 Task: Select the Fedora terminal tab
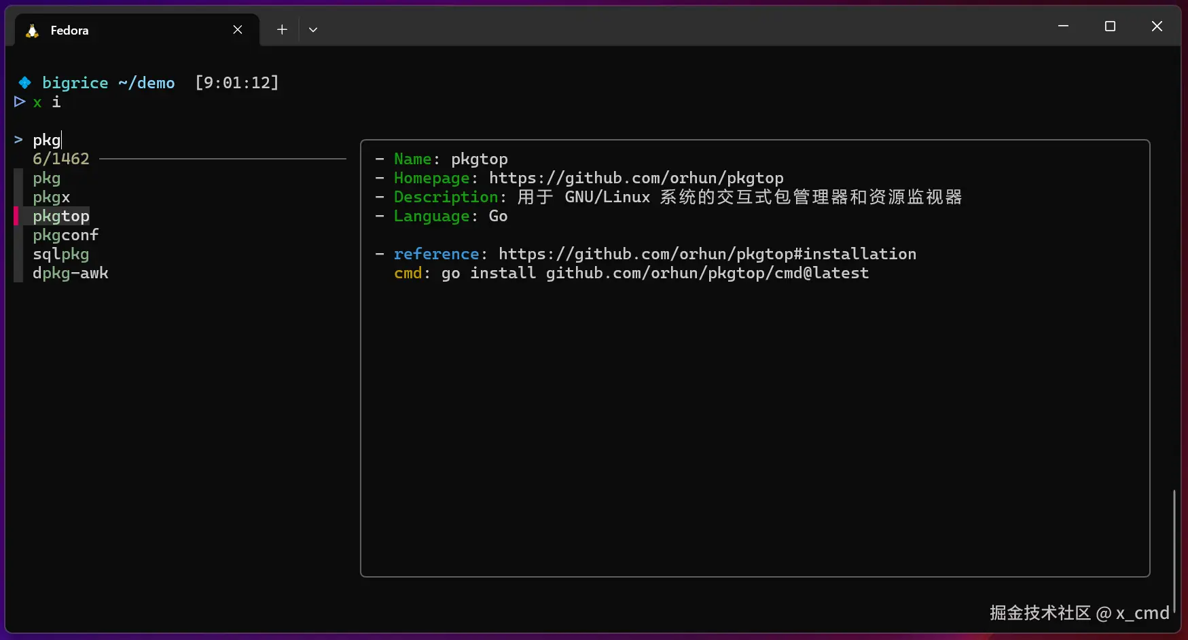point(137,30)
